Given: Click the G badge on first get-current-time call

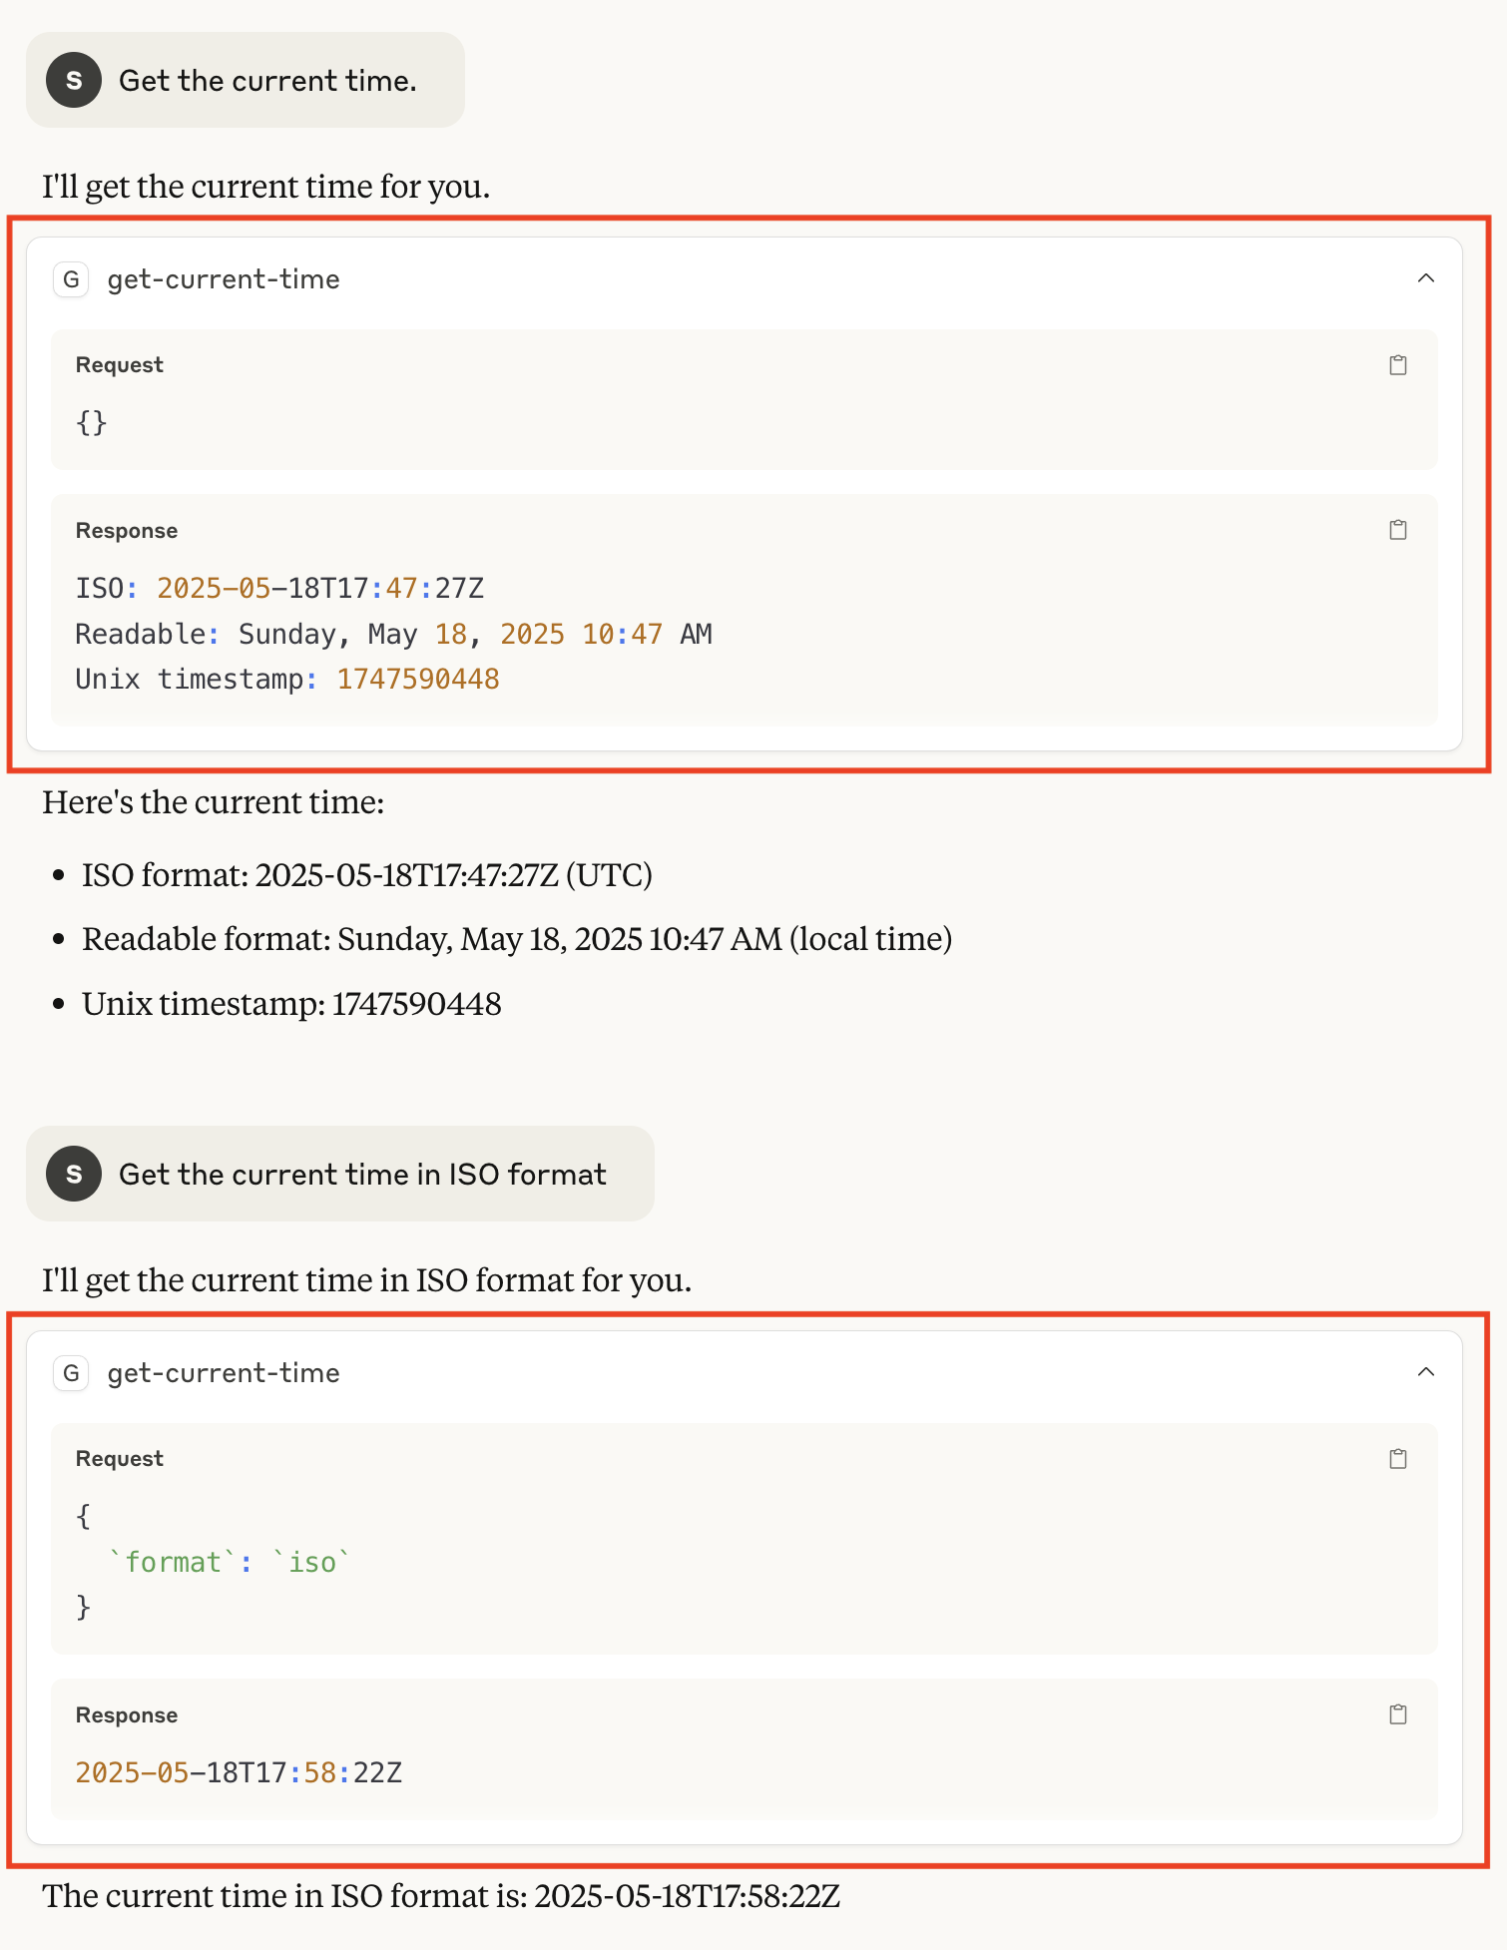Looking at the screenshot, I should [x=70, y=280].
